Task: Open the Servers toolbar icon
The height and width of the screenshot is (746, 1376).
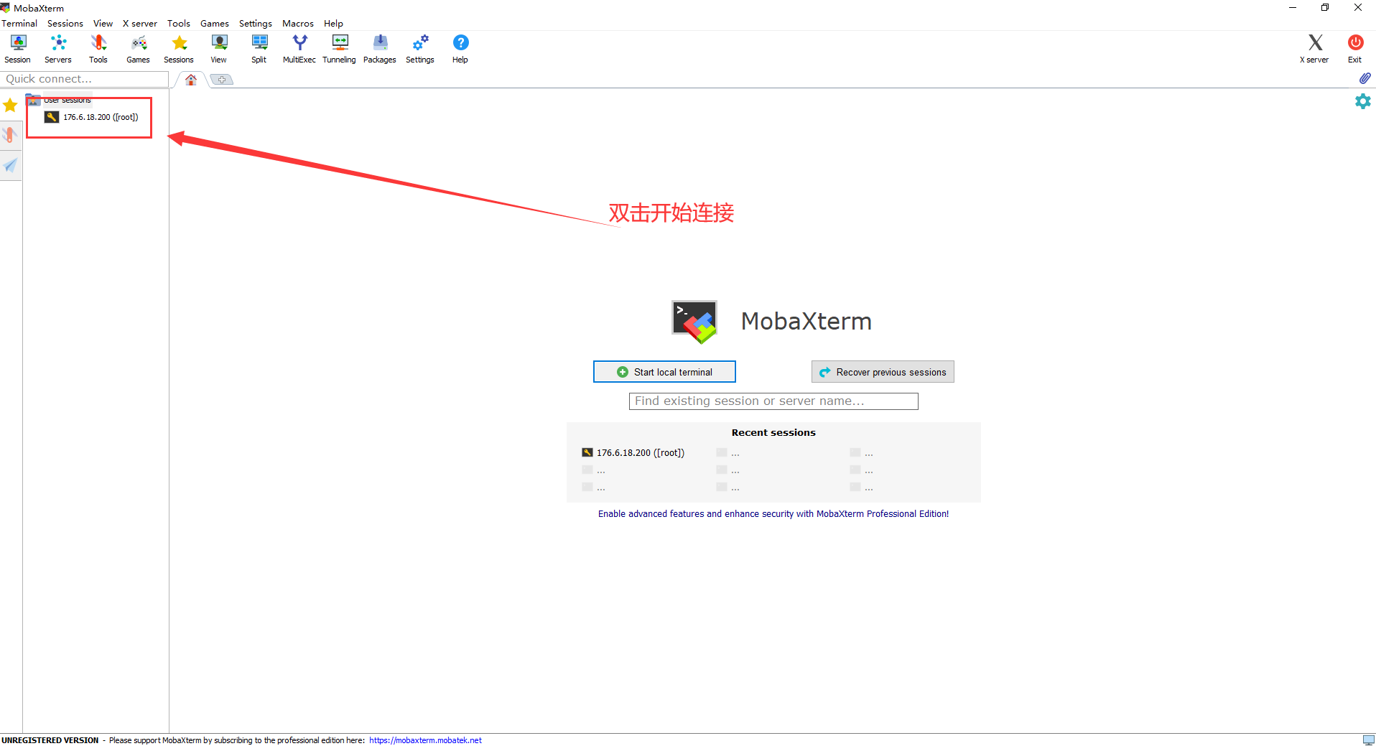Action: (x=58, y=49)
